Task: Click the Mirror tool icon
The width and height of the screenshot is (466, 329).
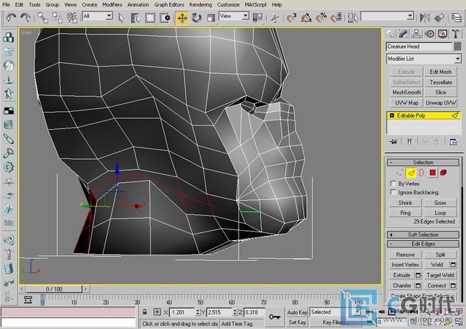Action: [424, 17]
